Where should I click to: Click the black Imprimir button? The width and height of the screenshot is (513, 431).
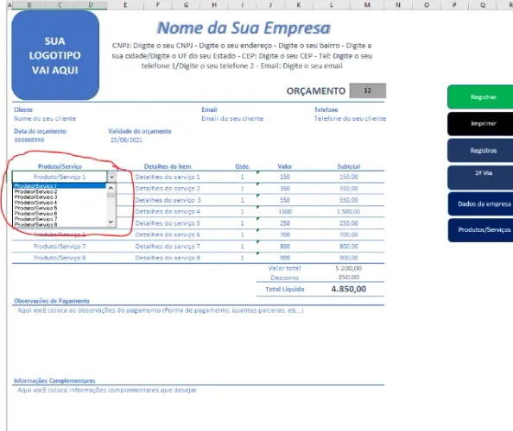pos(480,124)
